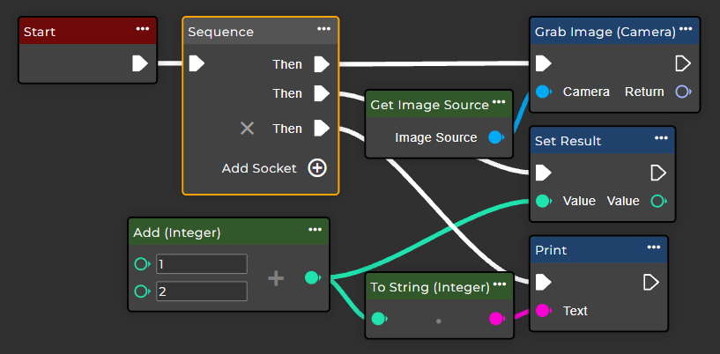Remove the third Then socket with X

coord(248,129)
